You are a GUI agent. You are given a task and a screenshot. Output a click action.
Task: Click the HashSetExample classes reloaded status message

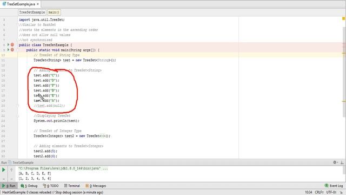point(53,192)
